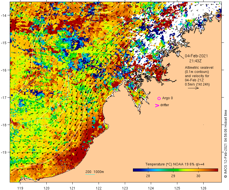229x190 pixels.
Task: Click the '200 1000m' depth contour label
Action: coord(95,172)
